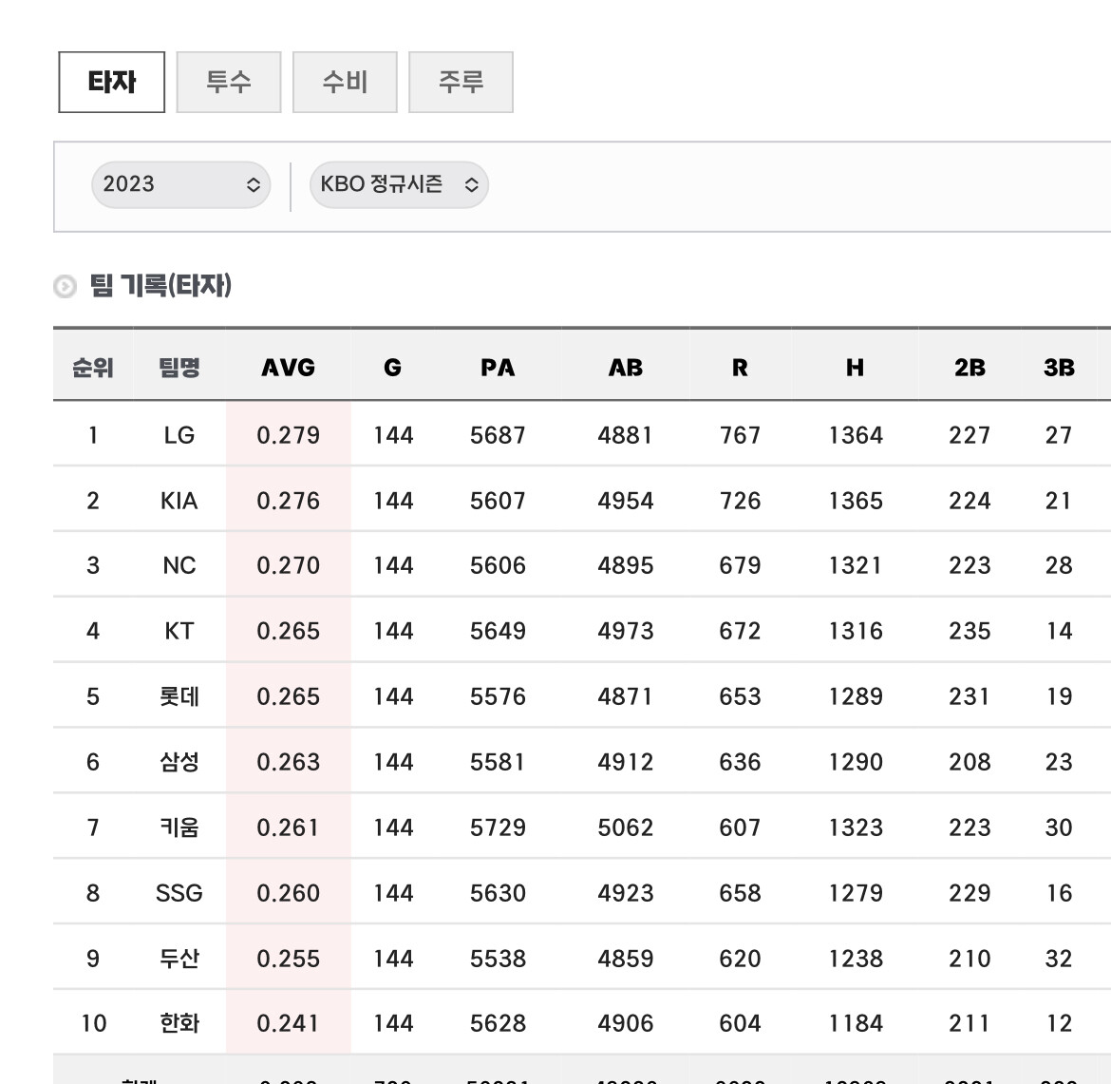Switch to the 타자 tab
The height and width of the screenshot is (1084, 1111).
pos(112,83)
